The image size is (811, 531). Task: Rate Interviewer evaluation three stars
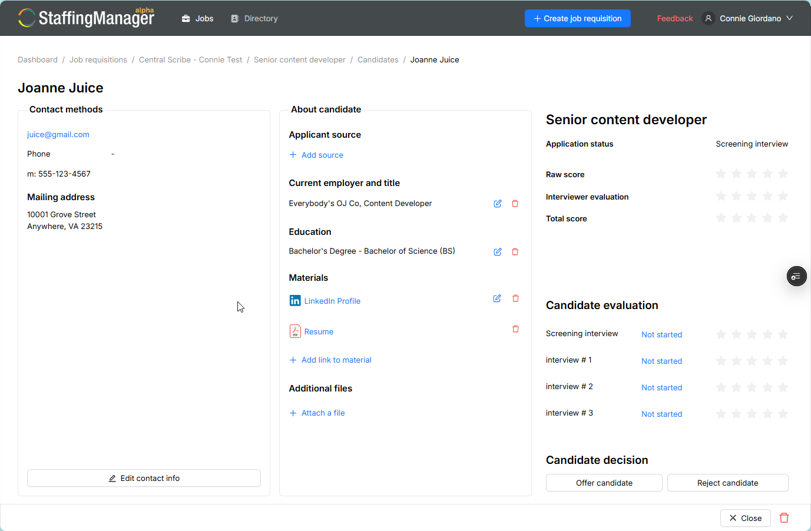click(752, 196)
